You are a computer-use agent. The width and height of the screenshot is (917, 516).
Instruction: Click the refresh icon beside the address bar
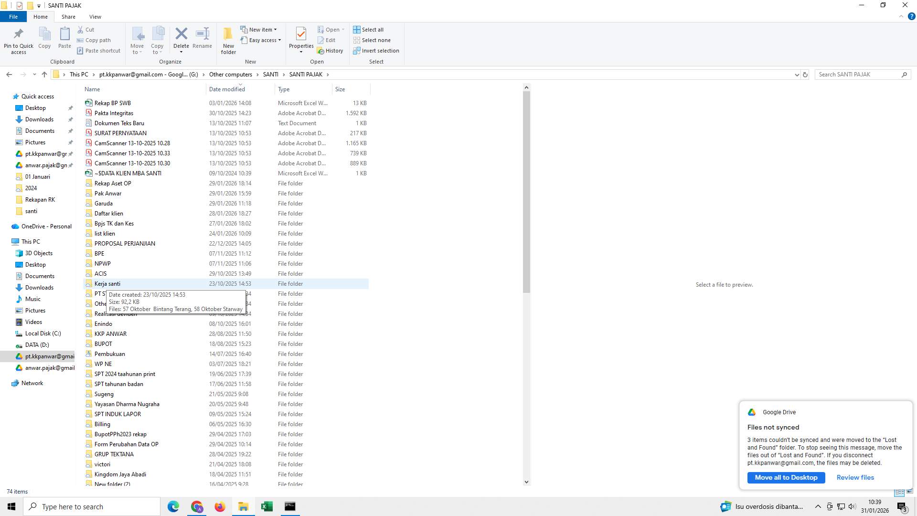coord(805,75)
